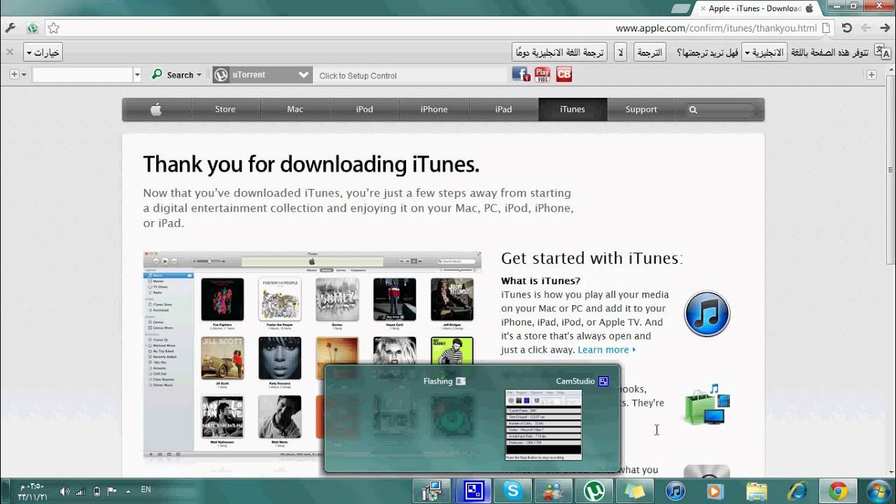The height and width of the screenshot is (504, 896).
Task: Open the media player taskbar icon
Action: pos(715,491)
